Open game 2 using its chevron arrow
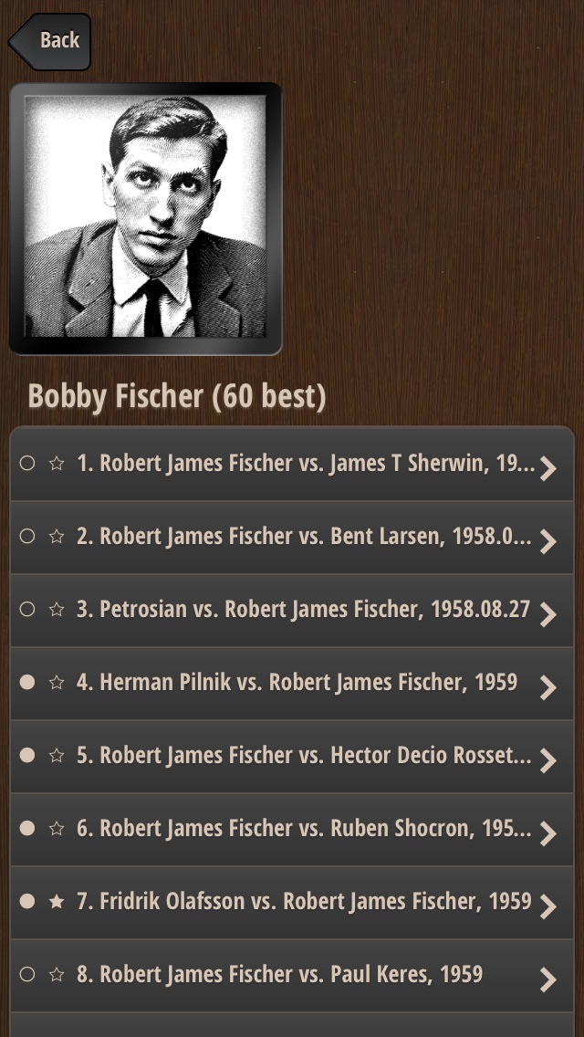Viewport: 584px width, 1037px height. [548, 541]
